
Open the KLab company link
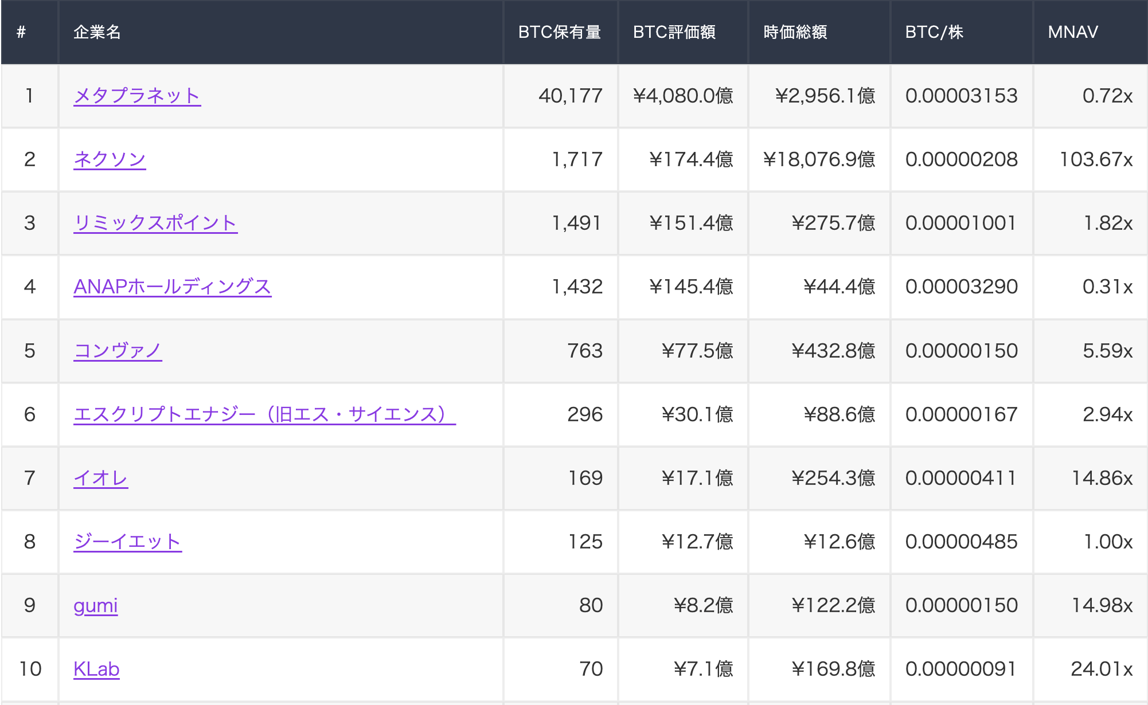pyautogui.click(x=96, y=669)
